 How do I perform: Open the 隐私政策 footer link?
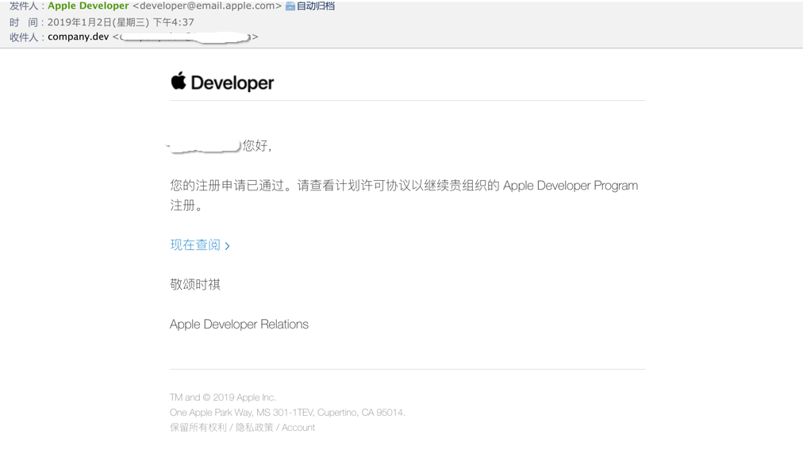point(254,428)
